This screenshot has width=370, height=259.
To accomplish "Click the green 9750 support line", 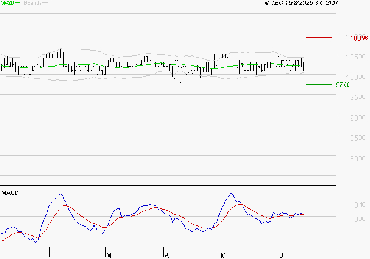I will click(319, 84).
